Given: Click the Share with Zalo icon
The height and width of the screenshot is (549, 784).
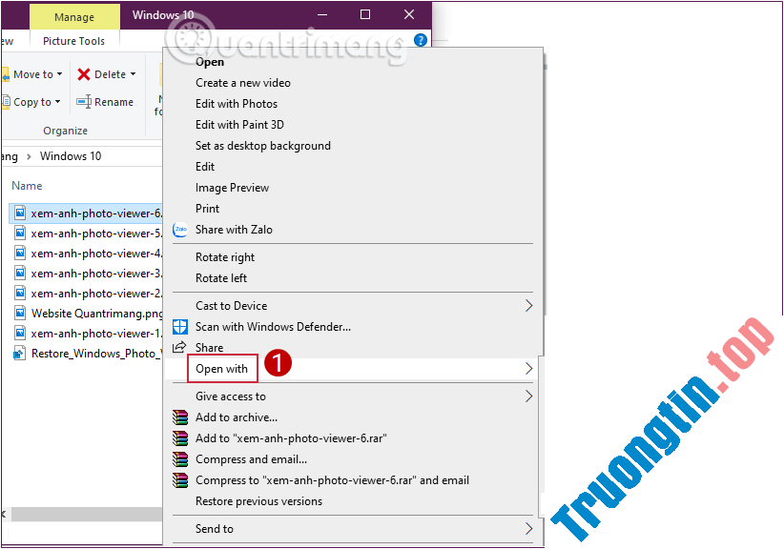Looking at the screenshot, I should tap(180, 230).
